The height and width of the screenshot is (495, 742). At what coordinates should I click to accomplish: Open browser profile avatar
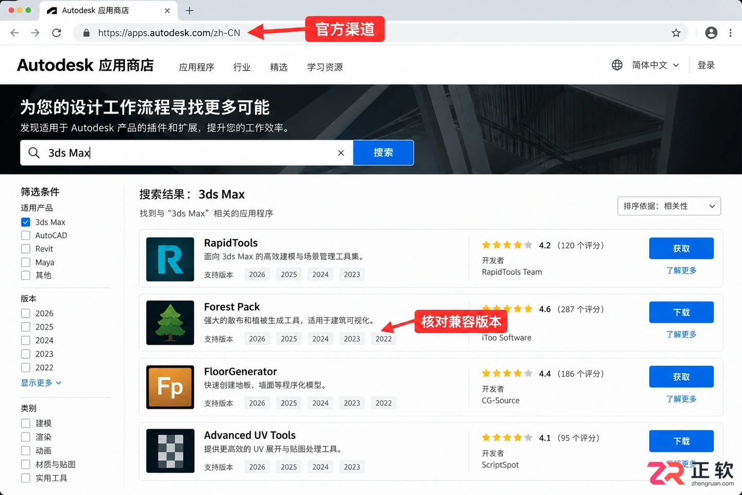click(711, 33)
